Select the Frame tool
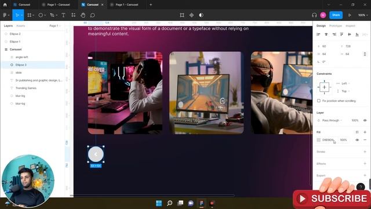371x209 pixels. click(x=30, y=15)
